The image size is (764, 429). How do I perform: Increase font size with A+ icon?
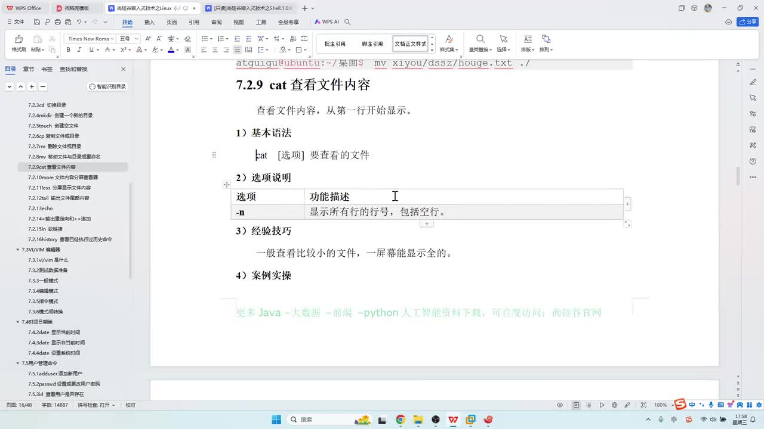tap(147, 39)
